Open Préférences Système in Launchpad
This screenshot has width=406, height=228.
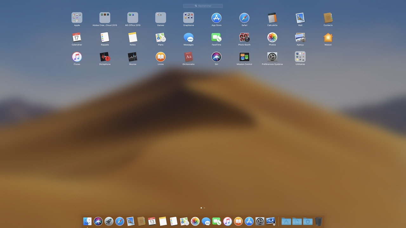click(x=272, y=57)
